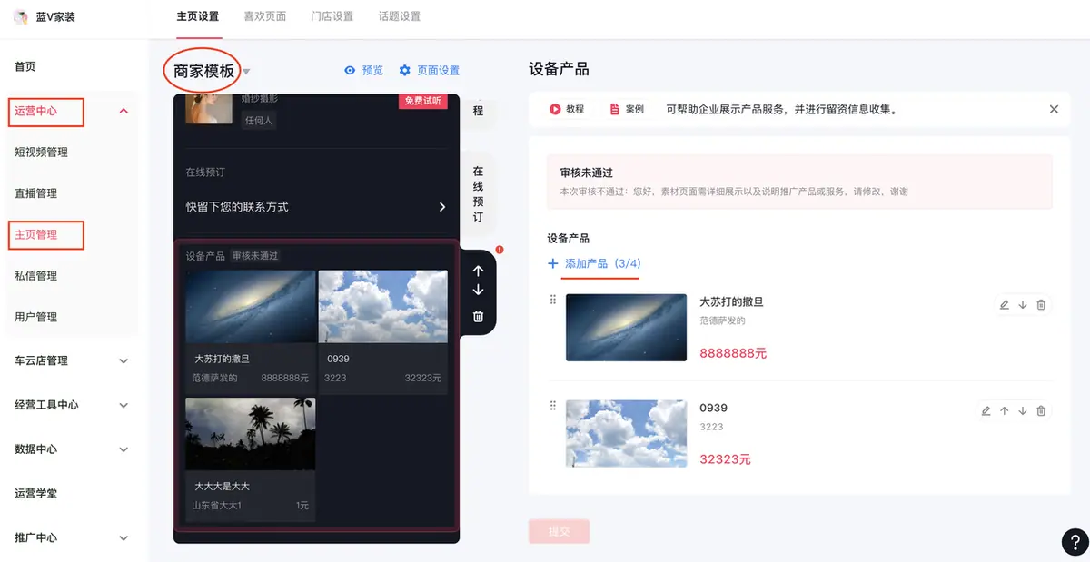Click the 审核未通过 tag in phone preview
This screenshot has height=562, width=1090.
pos(255,256)
